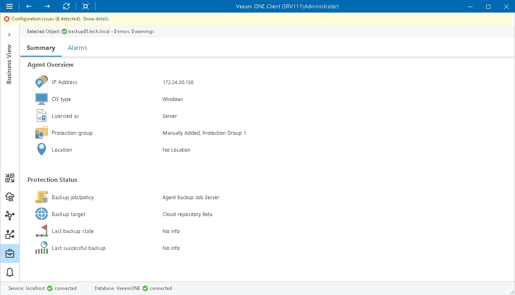Switch to the Alarms tab
515x295 pixels.
pyautogui.click(x=77, y=48)
